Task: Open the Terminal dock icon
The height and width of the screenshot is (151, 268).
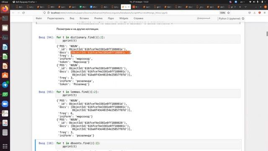Action: (x=5, y=18)
